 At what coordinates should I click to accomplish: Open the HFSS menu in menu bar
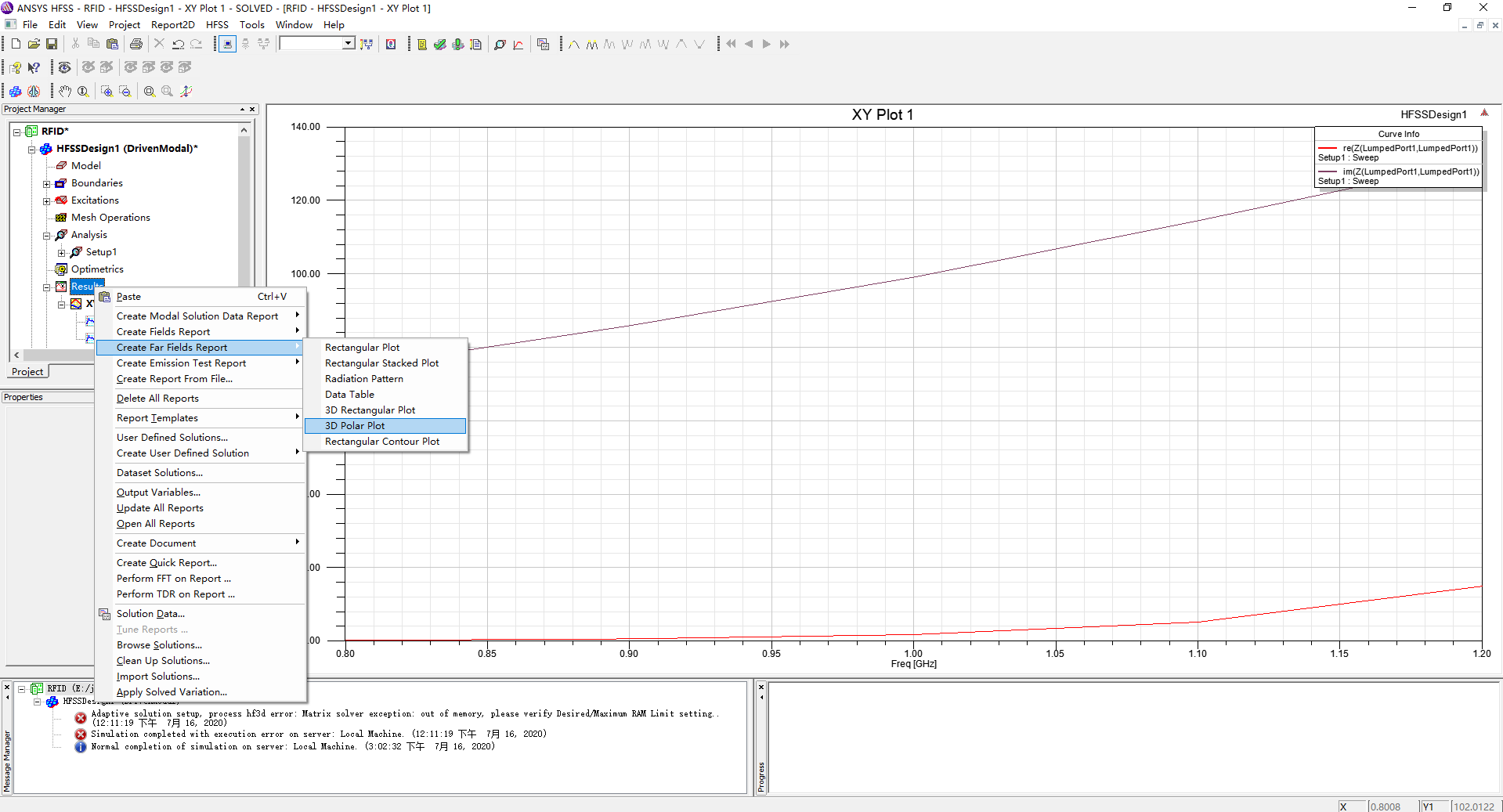[217, 25]
